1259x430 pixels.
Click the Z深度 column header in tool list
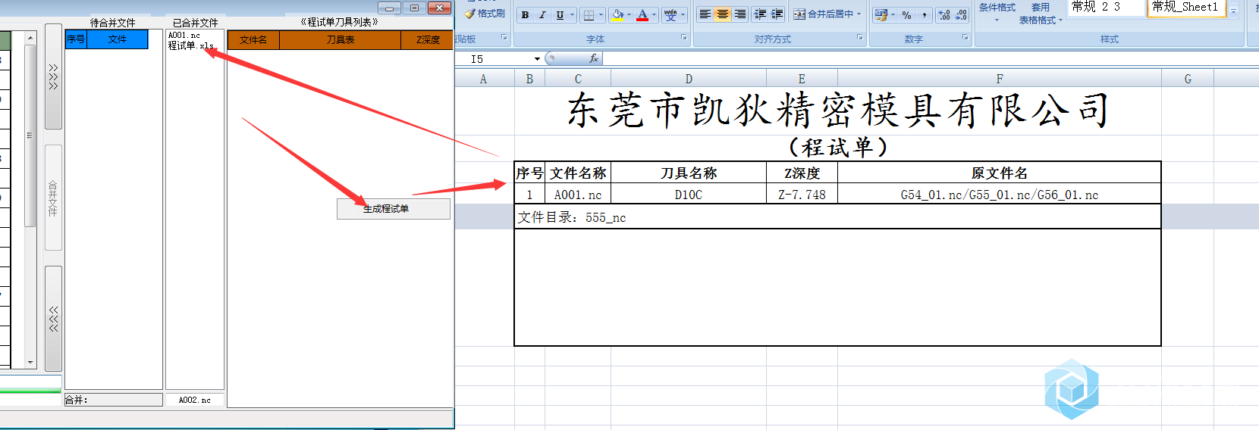tap(428, 40)
